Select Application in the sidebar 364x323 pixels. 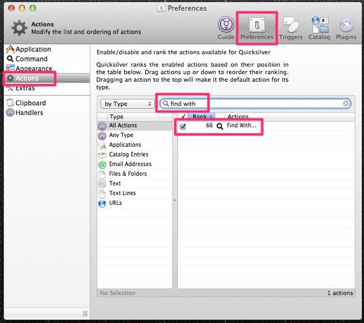click(47, 49)
